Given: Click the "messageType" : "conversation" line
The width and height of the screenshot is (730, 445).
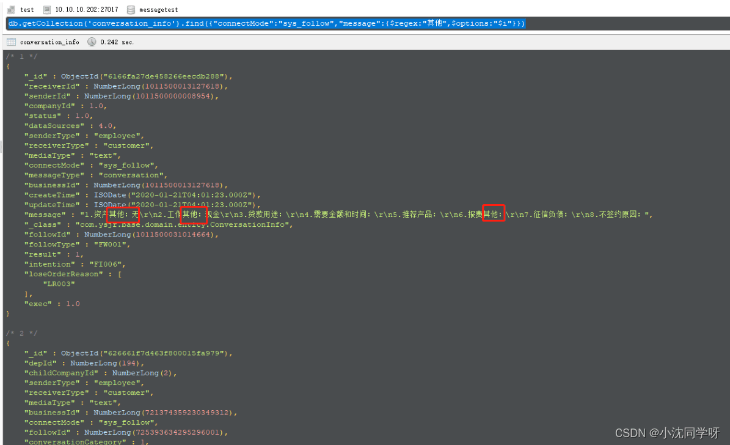Looking at the screenshot, I should [96, 175].
